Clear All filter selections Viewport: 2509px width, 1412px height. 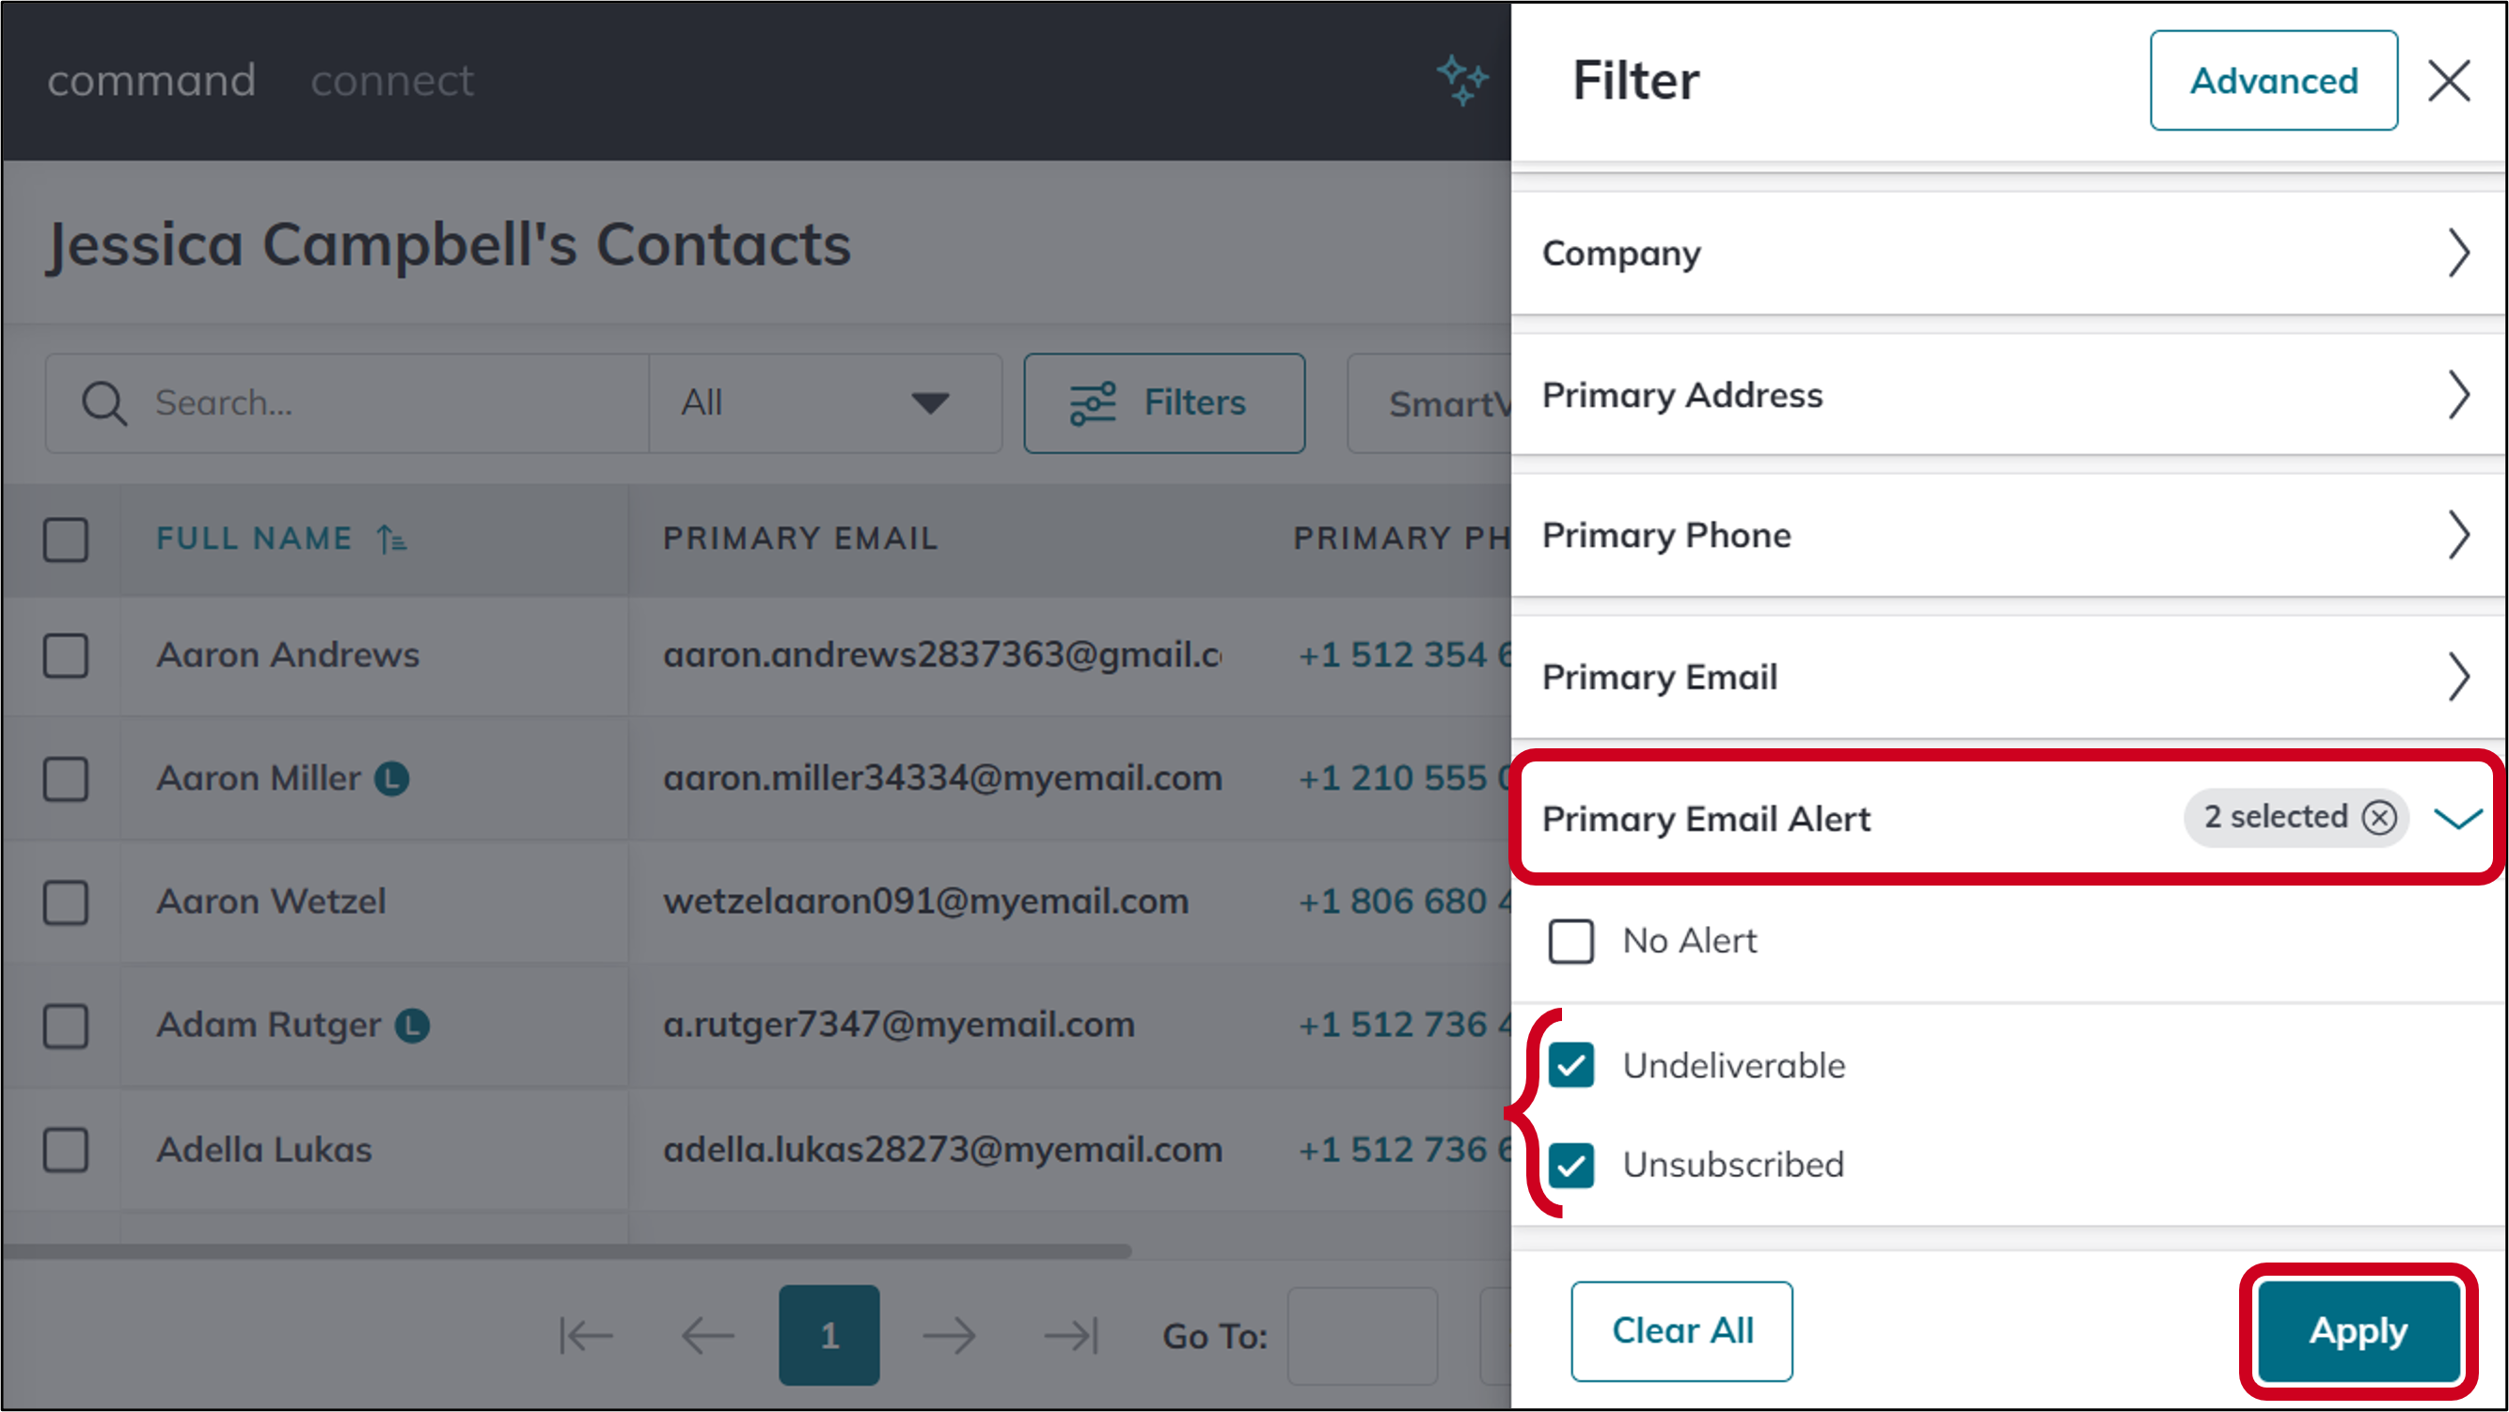(1681, 1330)
